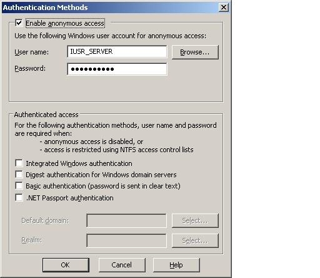Click the IUSR_SERVER user name field
The width and height of the screenshot is (320, 278).
click(117, 51)
